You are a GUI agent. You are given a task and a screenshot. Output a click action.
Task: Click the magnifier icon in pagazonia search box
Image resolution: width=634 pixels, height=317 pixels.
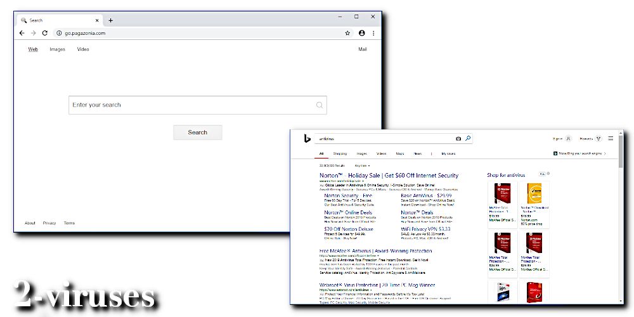[320, 105]
